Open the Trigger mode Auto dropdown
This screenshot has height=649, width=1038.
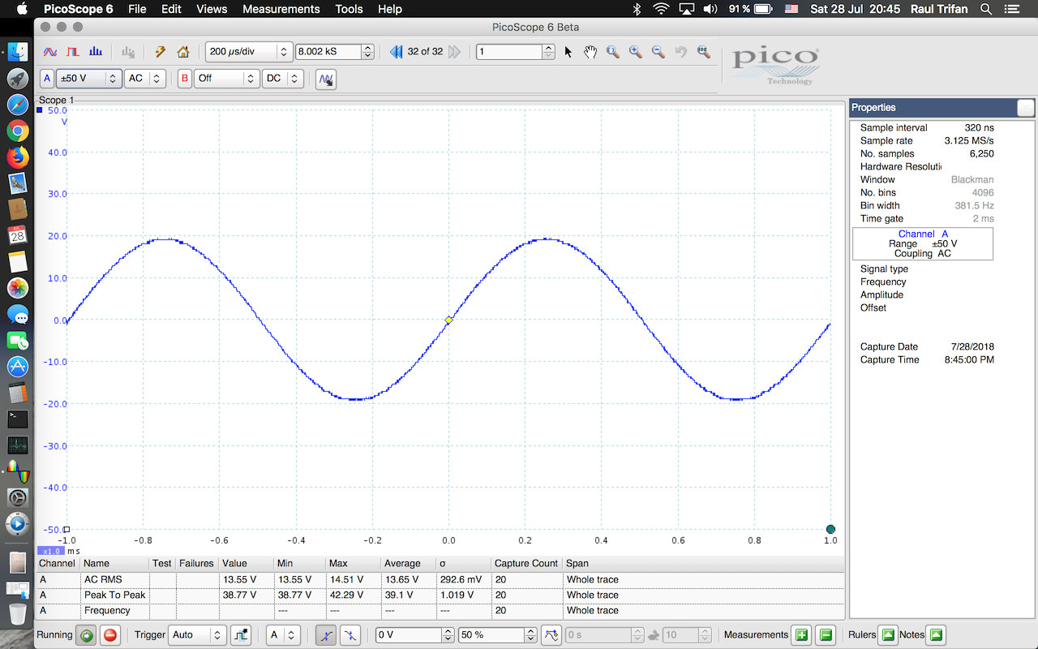tap(196, 635)
